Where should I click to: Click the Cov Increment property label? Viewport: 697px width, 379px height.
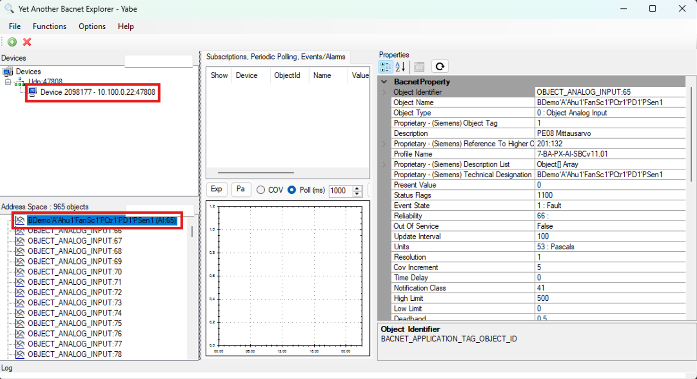click(x=416, y=267)
